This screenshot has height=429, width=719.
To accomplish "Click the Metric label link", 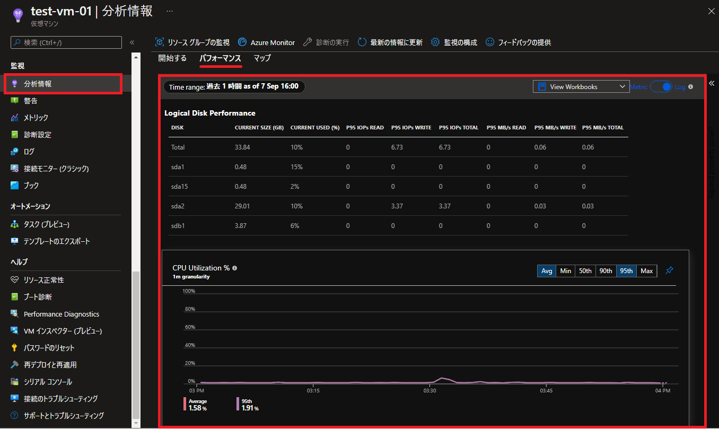I will pos(639,87).
